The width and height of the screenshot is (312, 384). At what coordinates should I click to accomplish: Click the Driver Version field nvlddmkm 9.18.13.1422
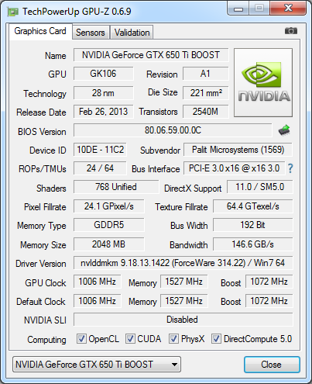click(x=183, y=263)
